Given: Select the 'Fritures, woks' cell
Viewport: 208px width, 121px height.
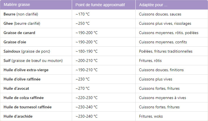Looking at the screenshot, I should tap(151, 116).
